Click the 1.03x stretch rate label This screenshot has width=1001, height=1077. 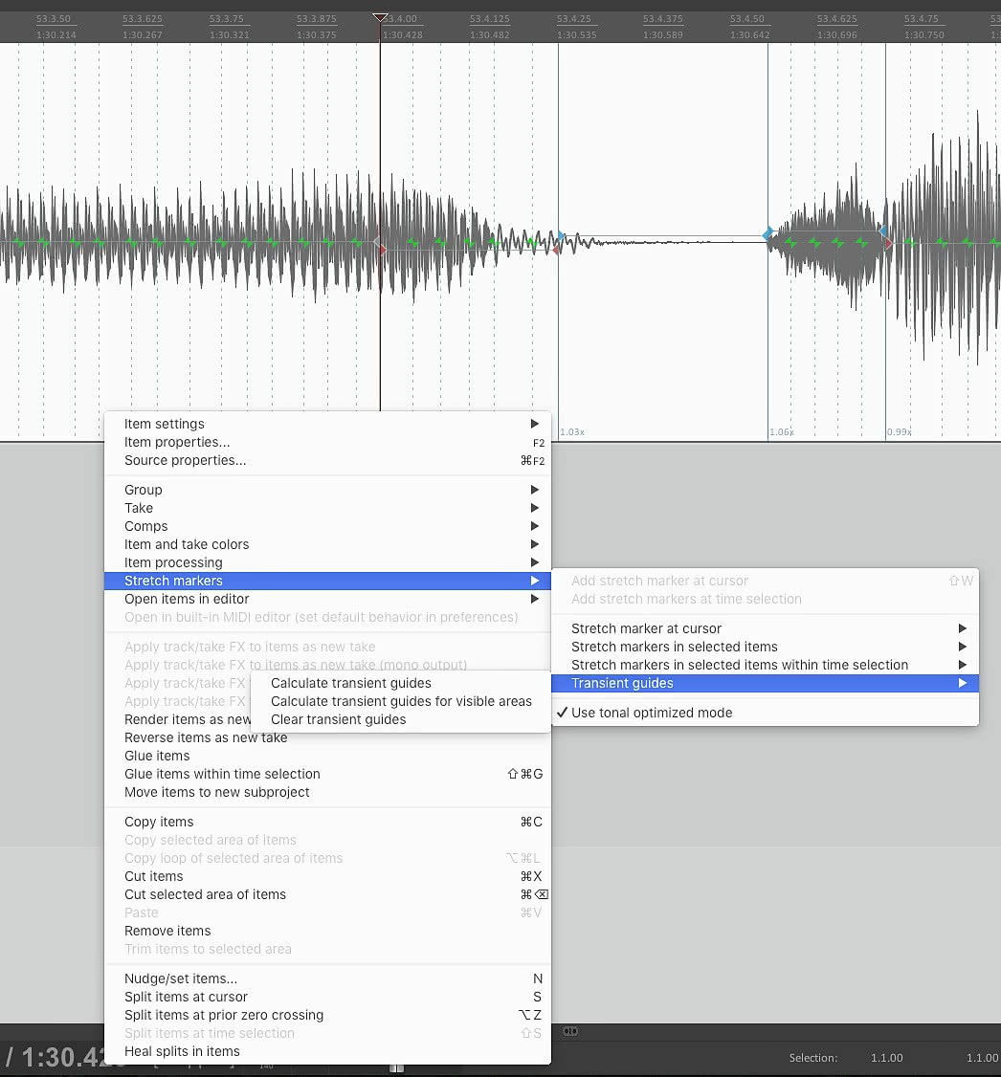572,432
